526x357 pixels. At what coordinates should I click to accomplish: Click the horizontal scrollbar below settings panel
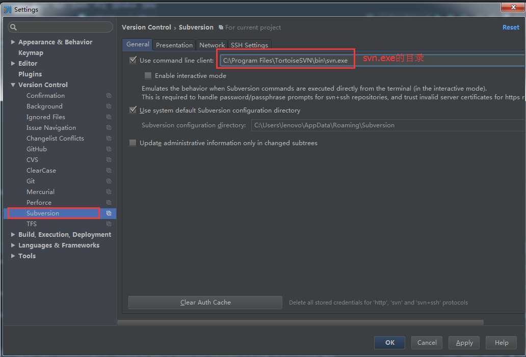300,322
